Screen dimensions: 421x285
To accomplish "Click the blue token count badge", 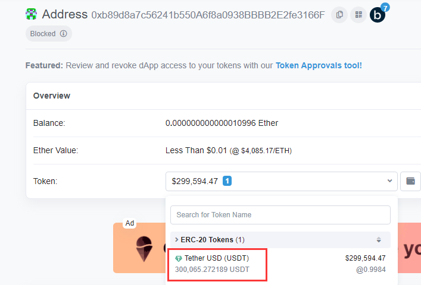I will [x=227, y=181].
